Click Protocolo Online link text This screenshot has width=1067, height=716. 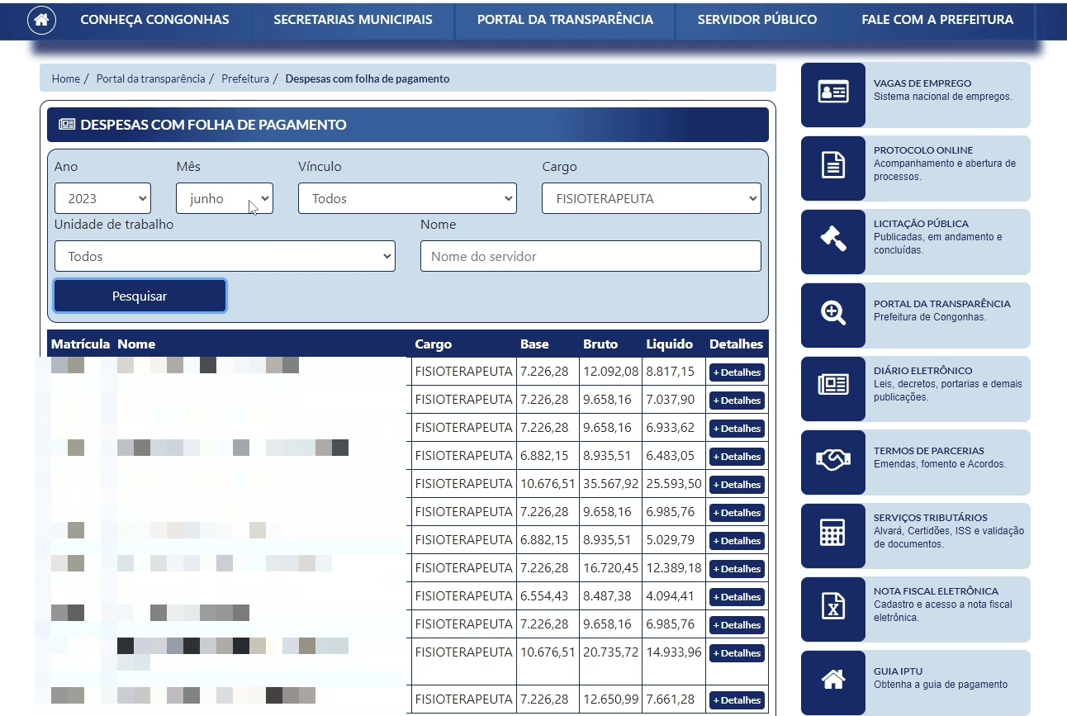coord(923,150)
